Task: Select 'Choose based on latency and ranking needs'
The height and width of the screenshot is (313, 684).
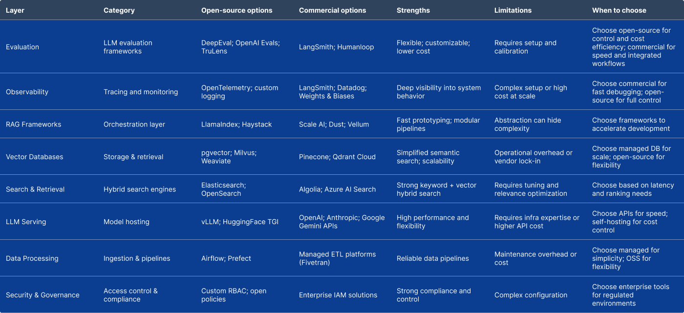Action: point(633,189)
